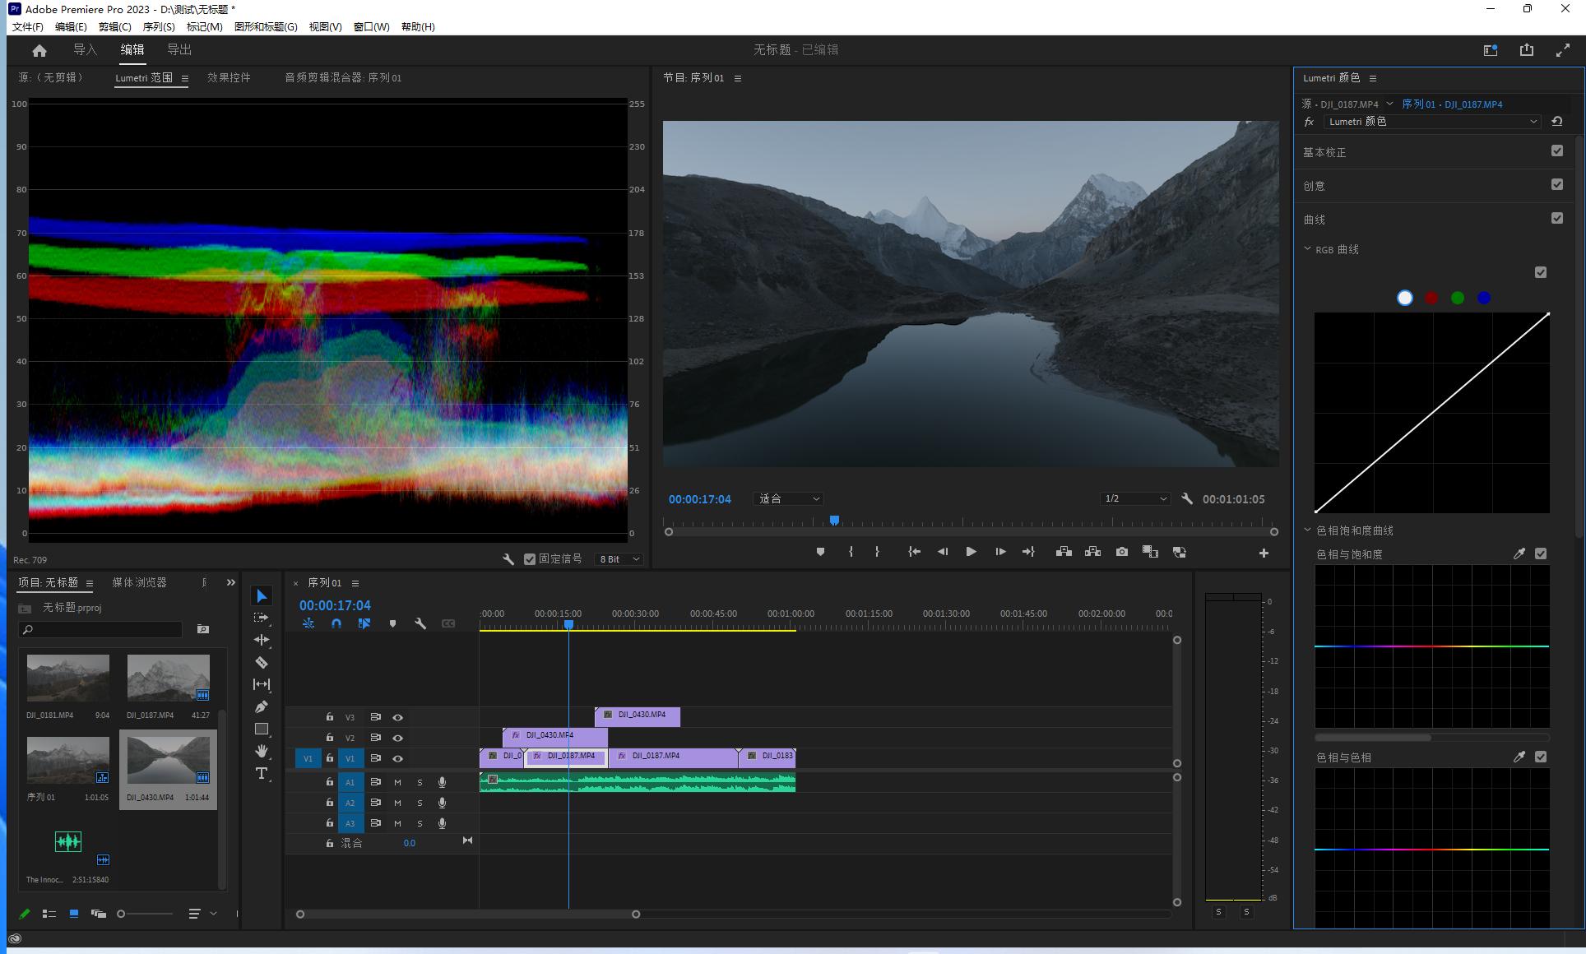
Task: Select the red channel curve swatch
Action: [1431, 298]
